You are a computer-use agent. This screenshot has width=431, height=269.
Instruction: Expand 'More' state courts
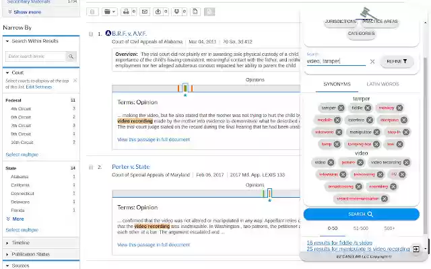[x=15, y=219]
